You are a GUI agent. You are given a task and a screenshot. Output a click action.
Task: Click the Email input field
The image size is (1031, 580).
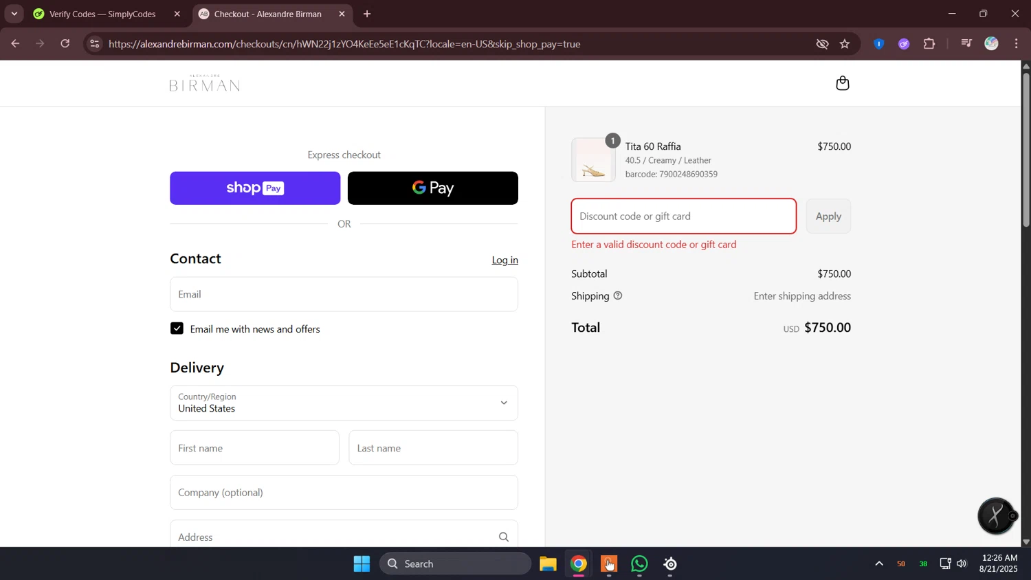click(x=344, y=294)
